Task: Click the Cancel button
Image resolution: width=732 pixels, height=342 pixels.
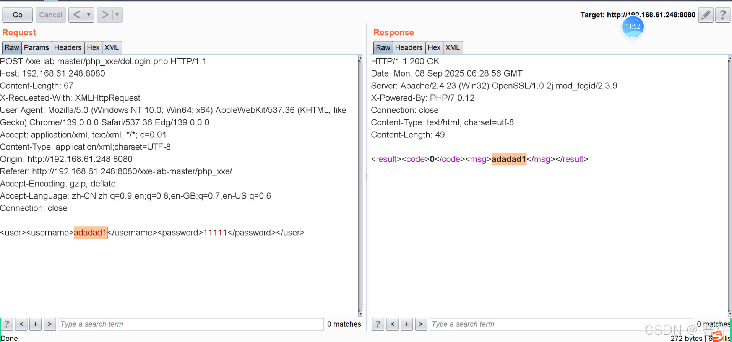Action: pos(50,15)
